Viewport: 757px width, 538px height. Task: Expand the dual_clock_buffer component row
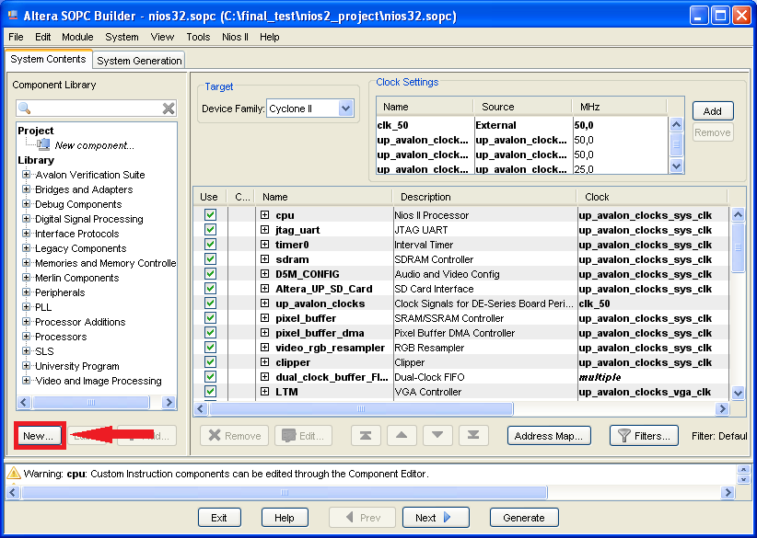pyautogui.click(x=264, y=376)
